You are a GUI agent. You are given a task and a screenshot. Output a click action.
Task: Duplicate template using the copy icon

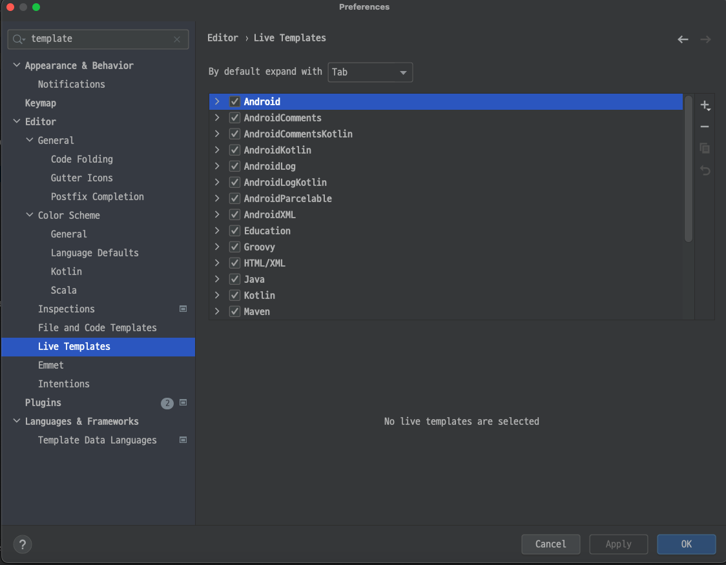705,148
